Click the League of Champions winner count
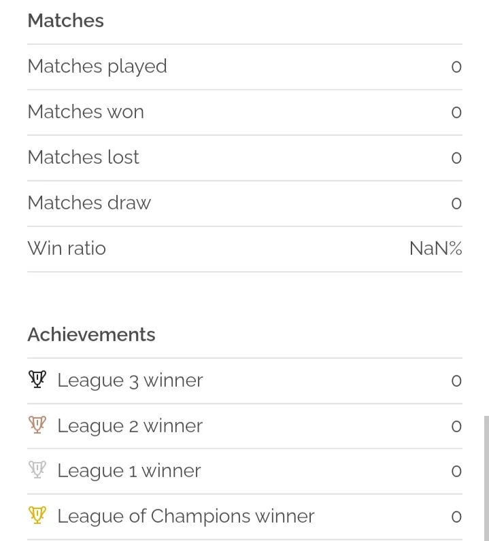 coord(456,517)
